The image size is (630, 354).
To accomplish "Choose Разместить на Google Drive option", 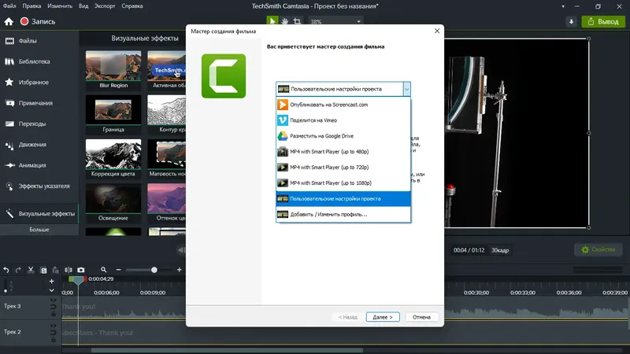I will coord(343,136).
